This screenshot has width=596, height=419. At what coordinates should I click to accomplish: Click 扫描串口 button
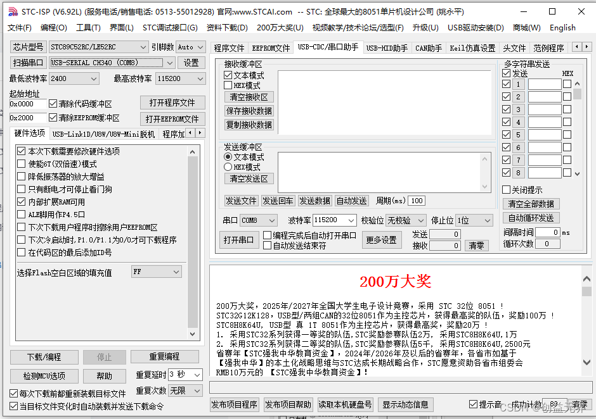(x=28, y=63)
